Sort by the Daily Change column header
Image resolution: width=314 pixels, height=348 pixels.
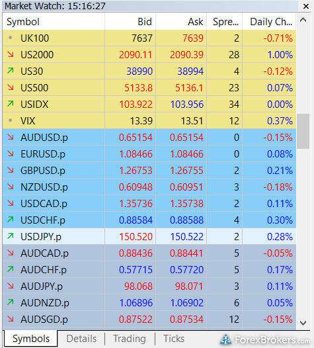coord(269,22)
